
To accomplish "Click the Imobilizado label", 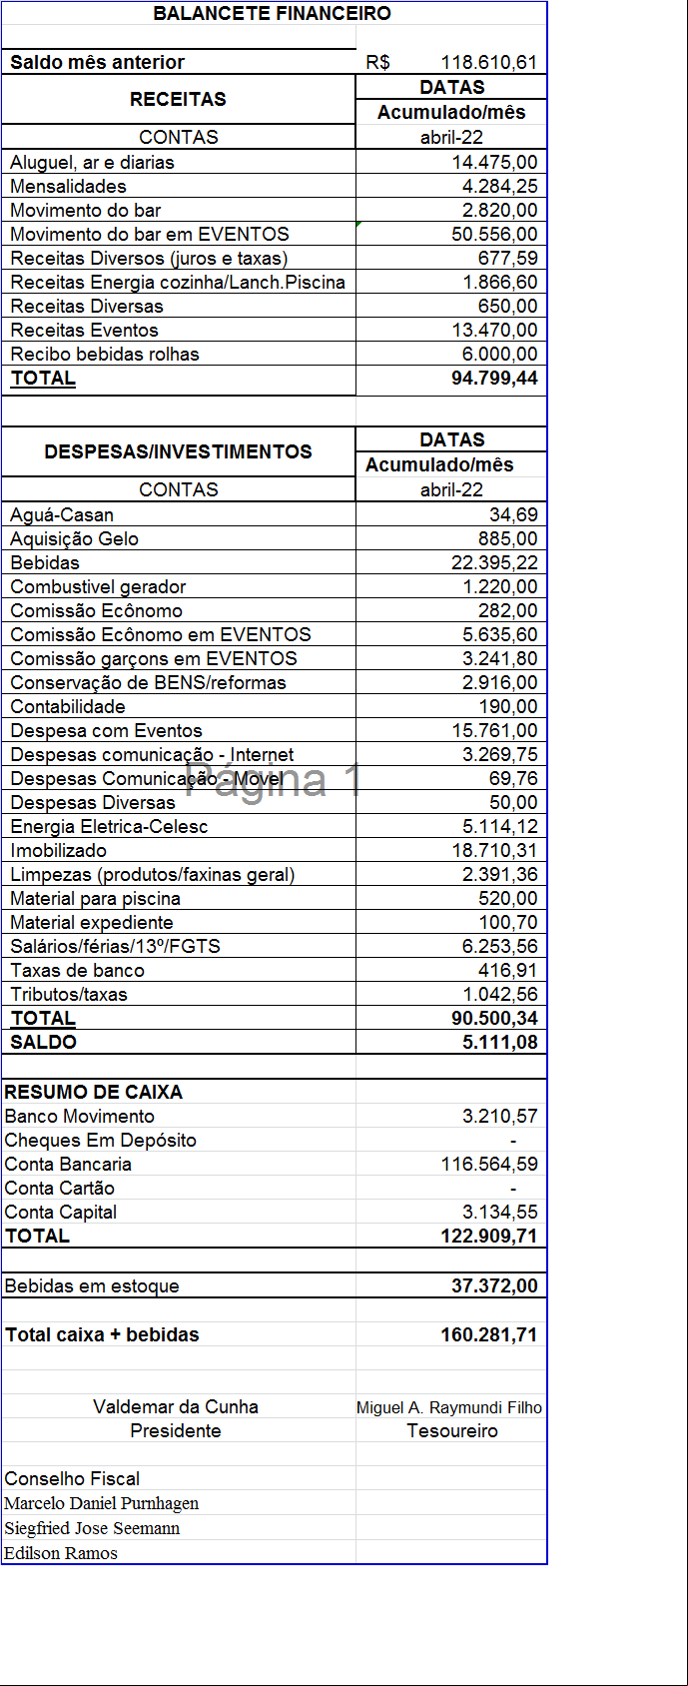I will click(58, 850).
